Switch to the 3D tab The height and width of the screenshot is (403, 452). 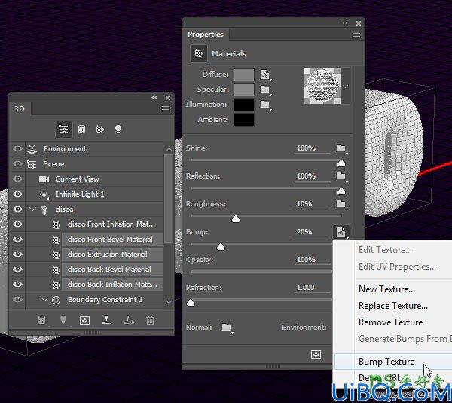[20, 109]
